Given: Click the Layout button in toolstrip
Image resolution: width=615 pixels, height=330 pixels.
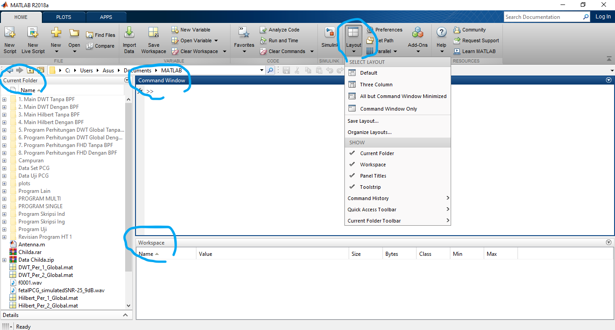Looking at the screenshot, I should tap(353, 40).
